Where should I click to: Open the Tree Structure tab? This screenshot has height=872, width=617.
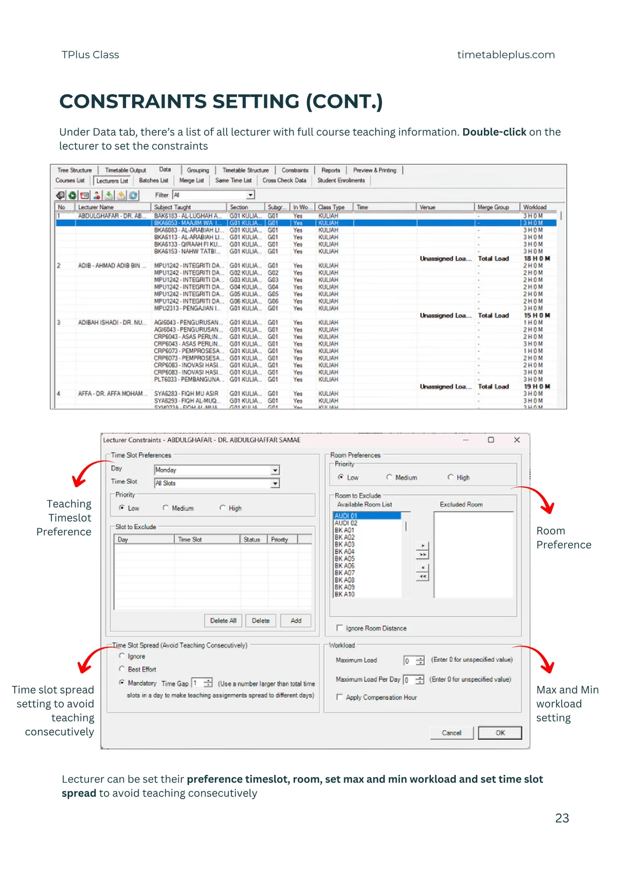75,170
